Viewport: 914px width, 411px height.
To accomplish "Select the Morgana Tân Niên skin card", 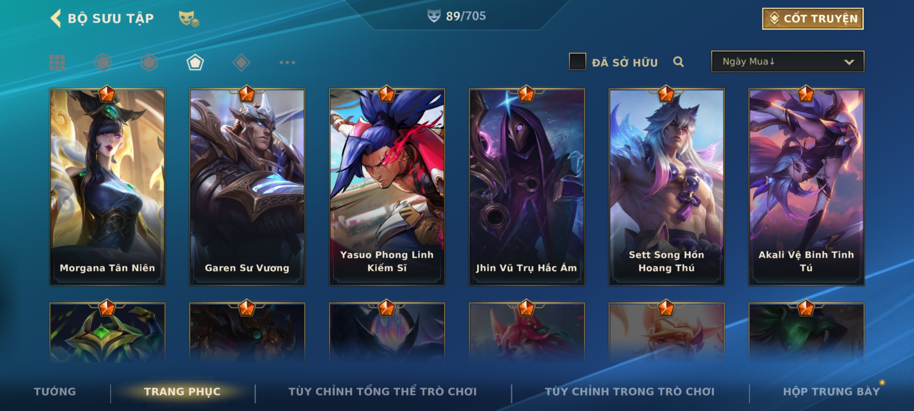I will [107, 187].
